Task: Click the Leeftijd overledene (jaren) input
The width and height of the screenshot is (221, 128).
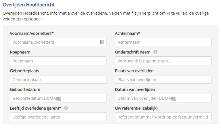Action: pos(58,117)
